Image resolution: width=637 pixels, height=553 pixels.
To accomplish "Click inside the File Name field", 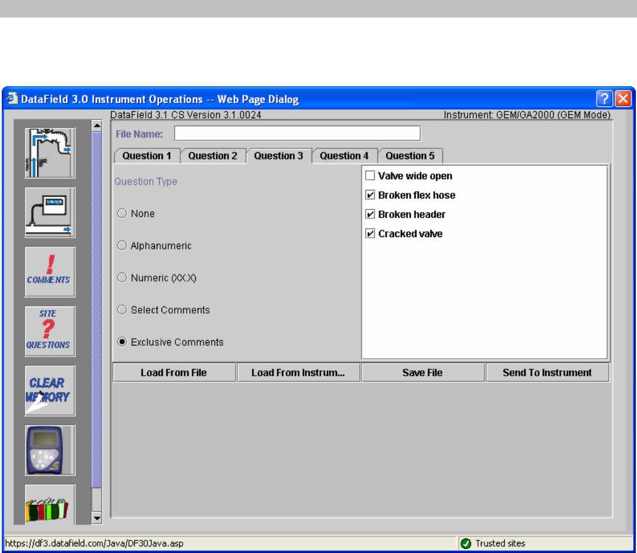I will click(297, 133).
